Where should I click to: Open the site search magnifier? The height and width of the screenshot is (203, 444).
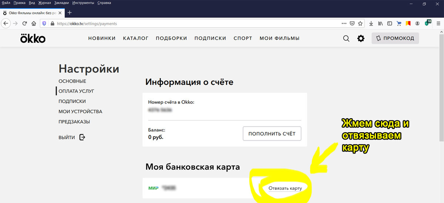[x=346, y=39]
